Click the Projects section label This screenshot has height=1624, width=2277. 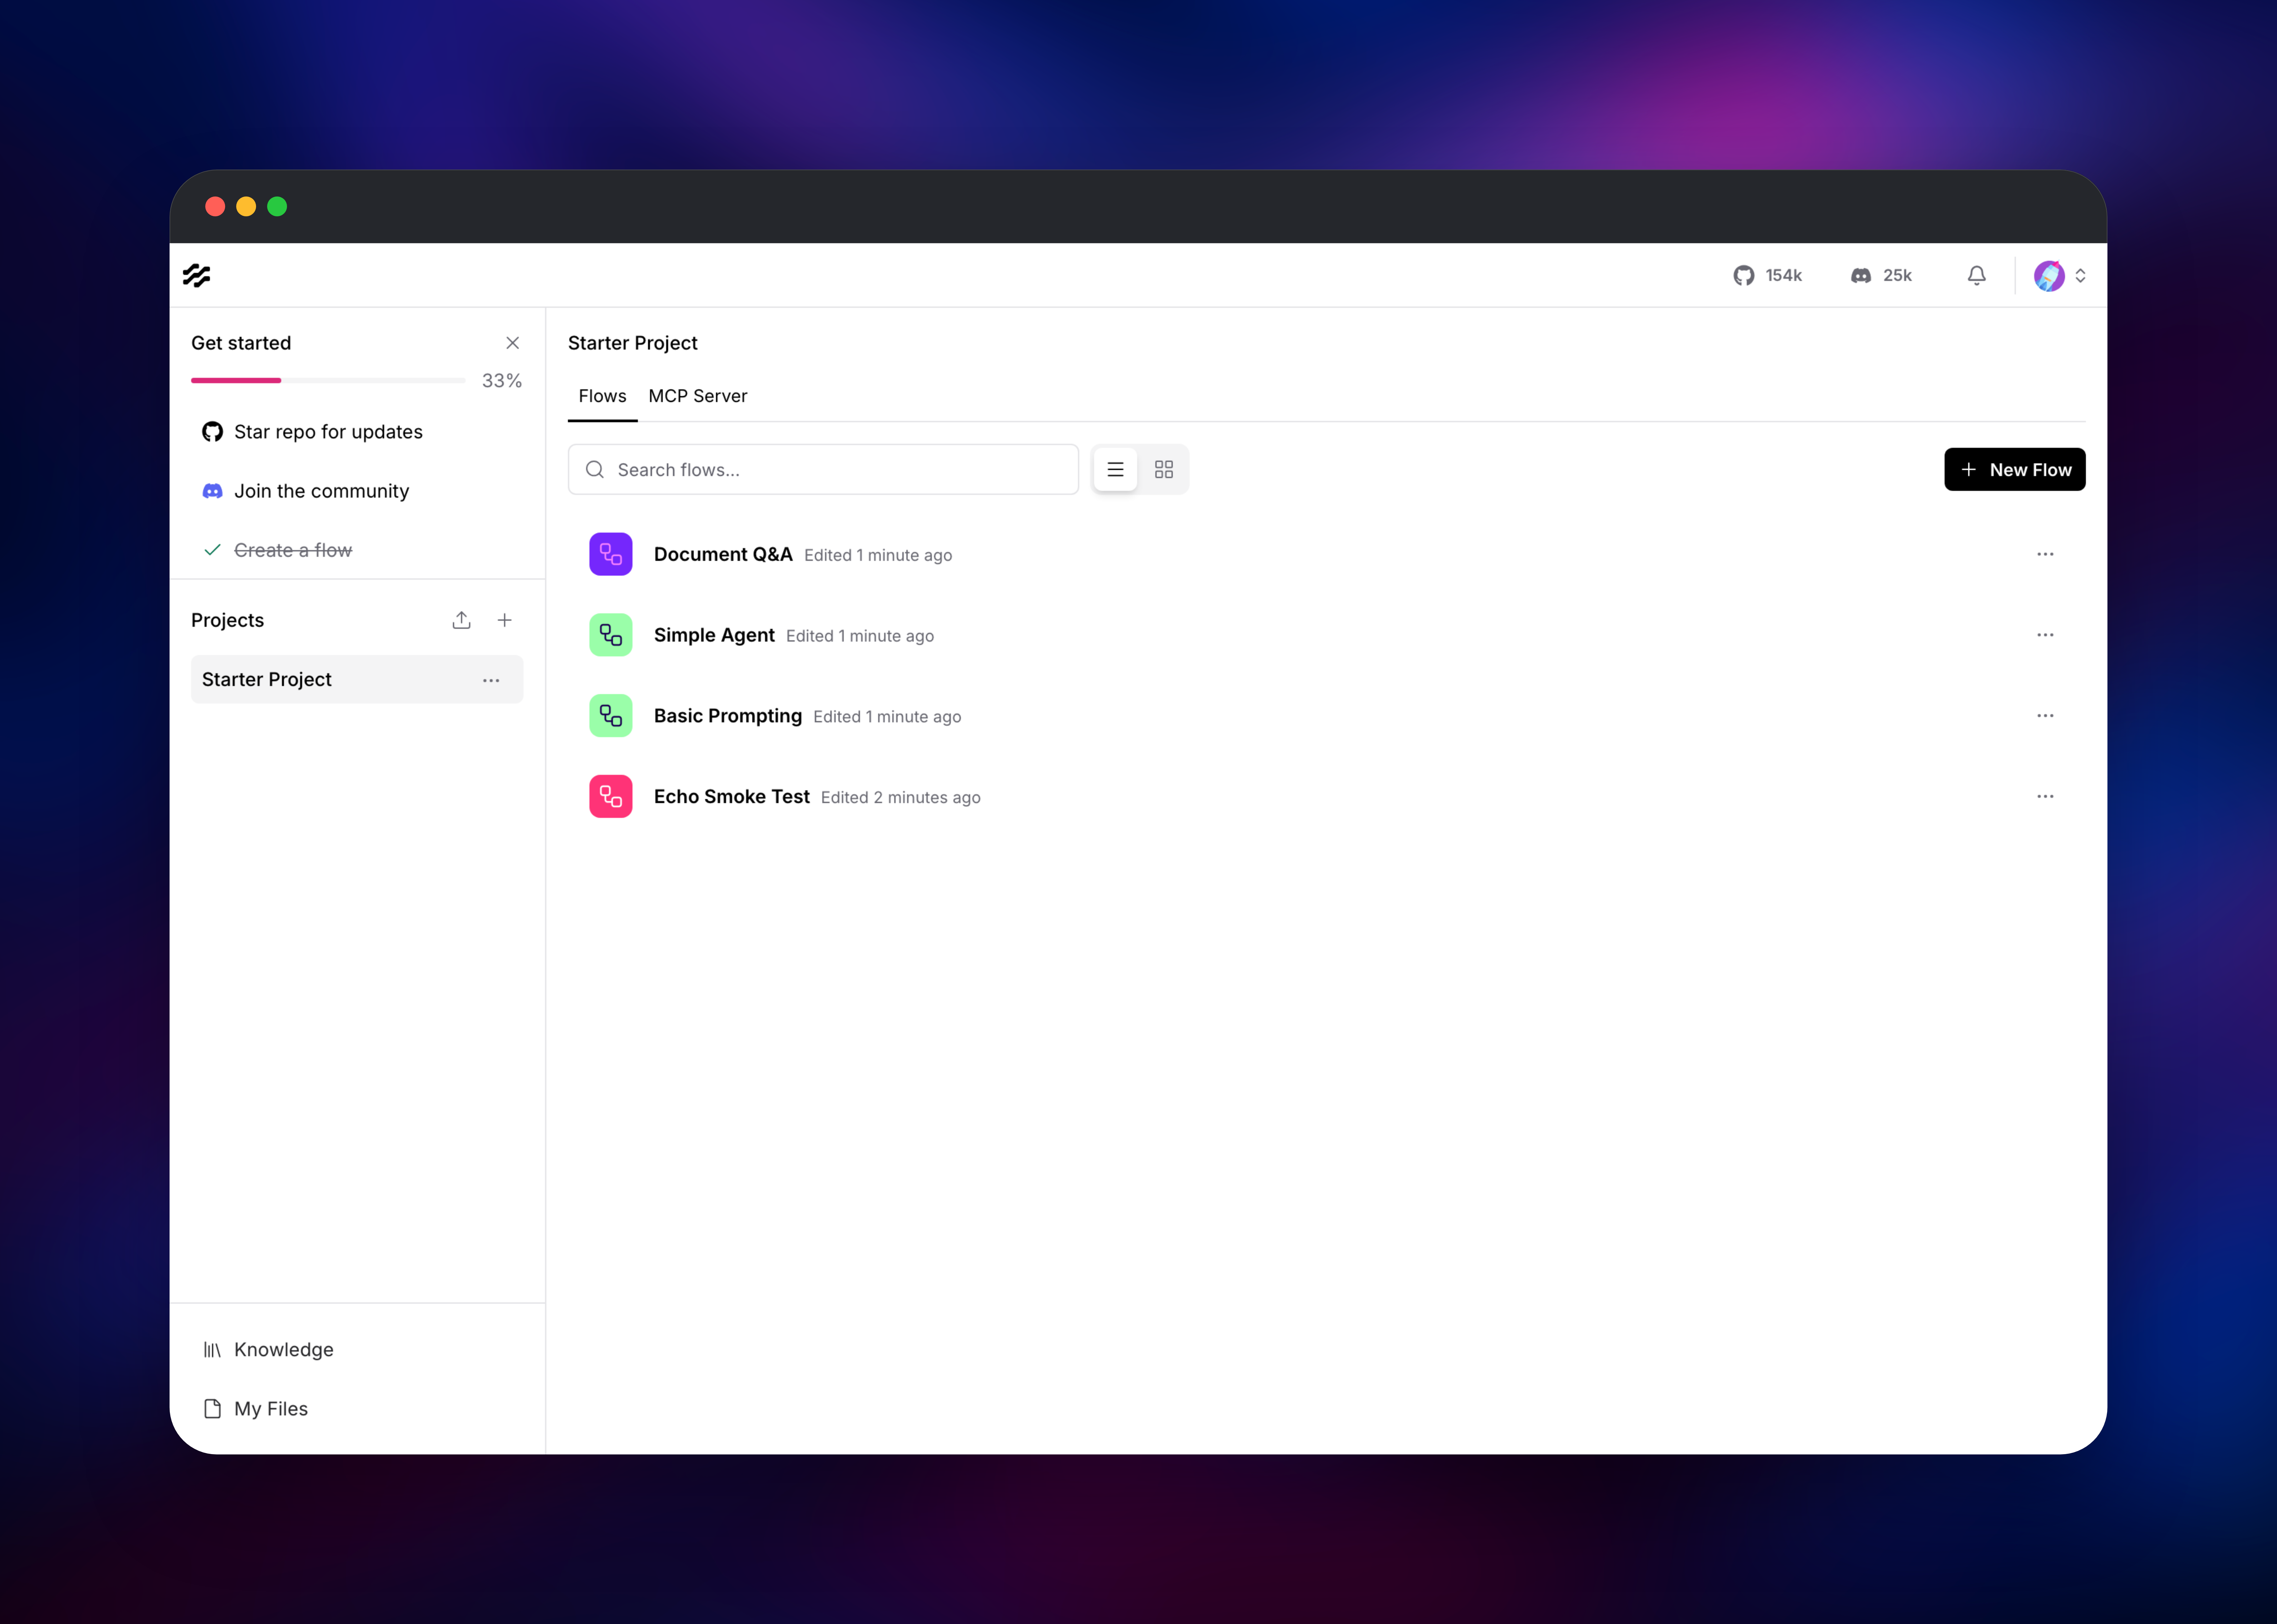228,620
